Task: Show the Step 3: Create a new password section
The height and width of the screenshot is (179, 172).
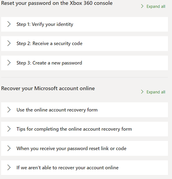Action: 85,63
